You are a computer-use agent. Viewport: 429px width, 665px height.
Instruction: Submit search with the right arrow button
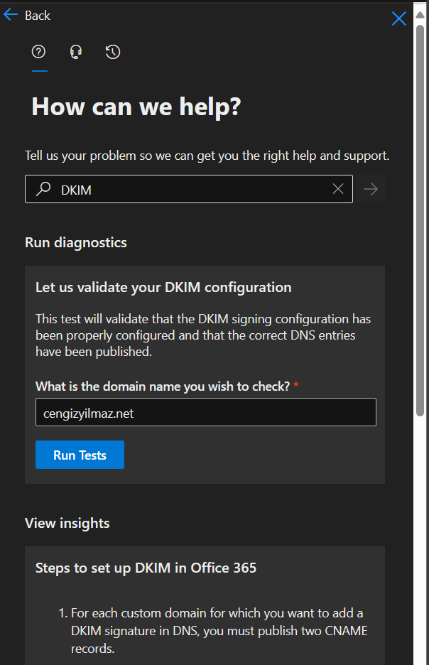[371, 189]
